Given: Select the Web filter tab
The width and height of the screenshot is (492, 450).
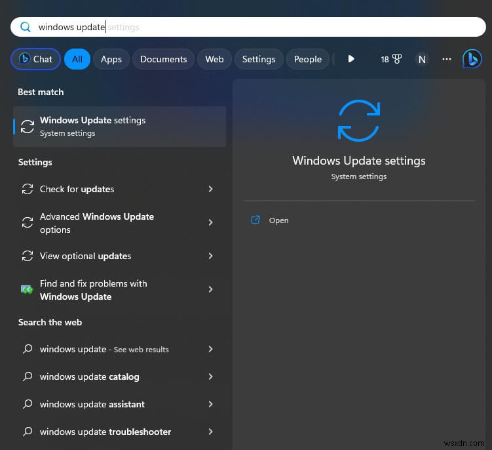Looking at the screenshot, I should coord(214,59).
